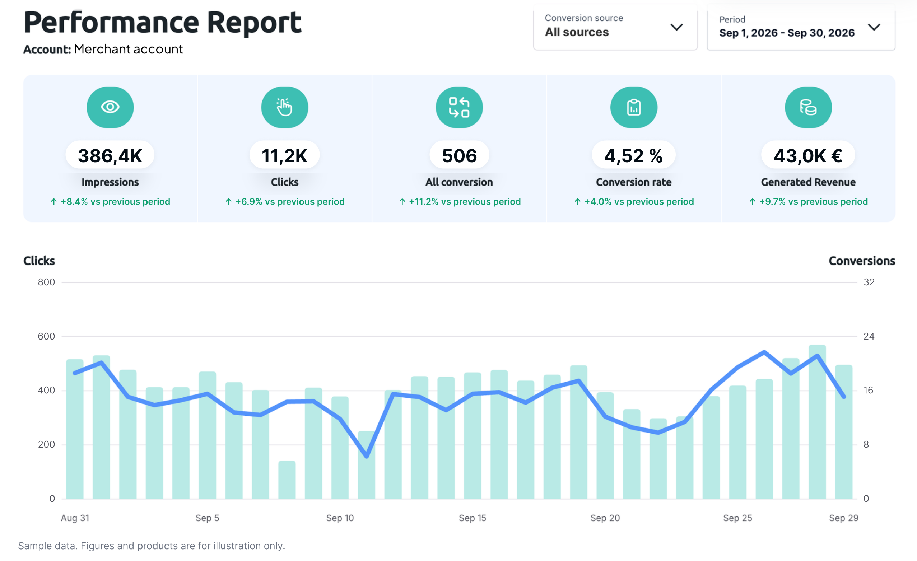This screenshot has height=561, width=917.
Task: Click the Sep 29 bar in chart
Action: [844, 432]
